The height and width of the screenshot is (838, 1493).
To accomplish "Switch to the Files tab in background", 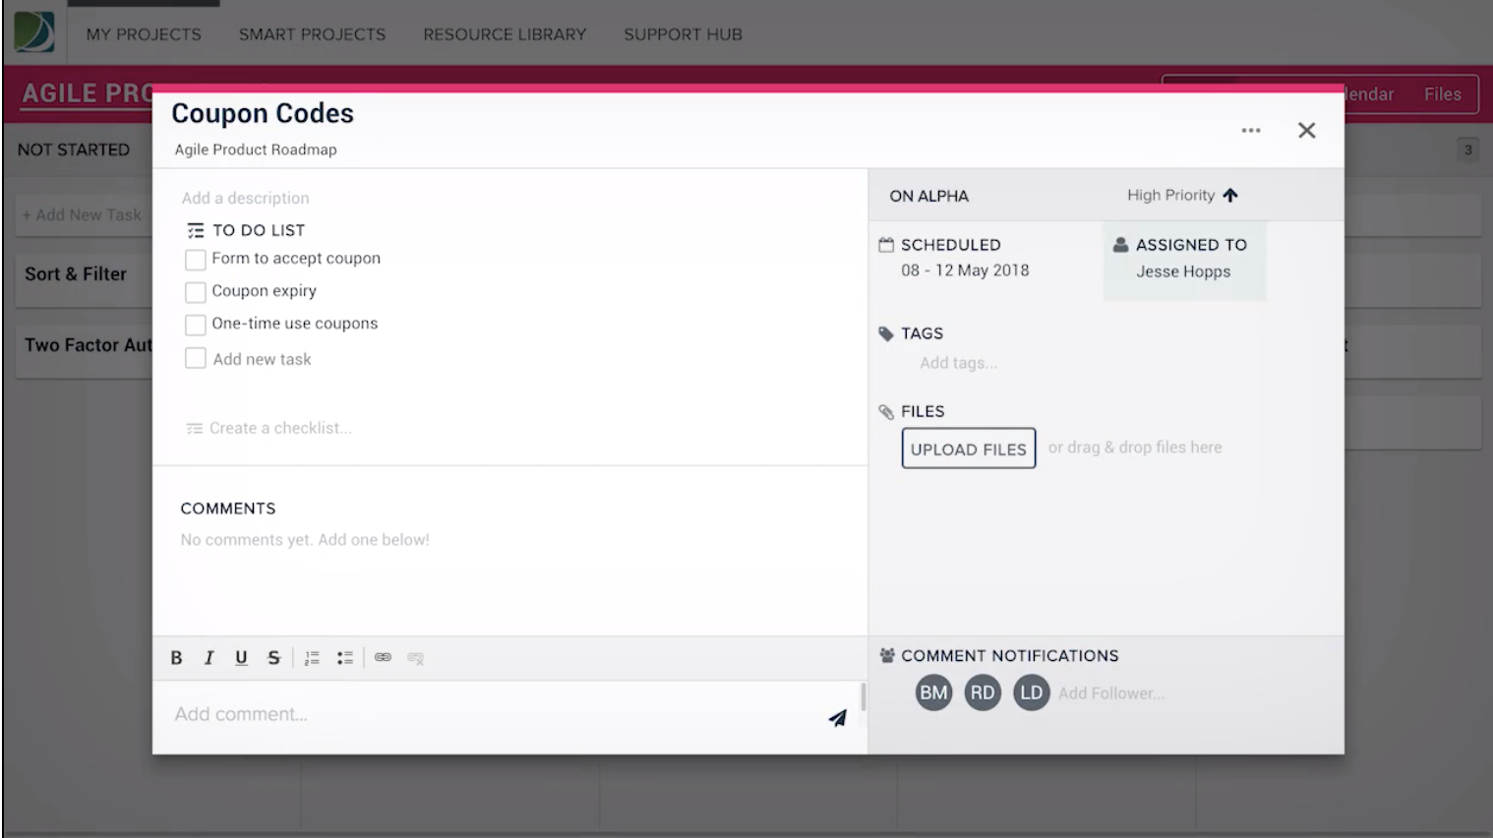I will (x=1442, y=94).
